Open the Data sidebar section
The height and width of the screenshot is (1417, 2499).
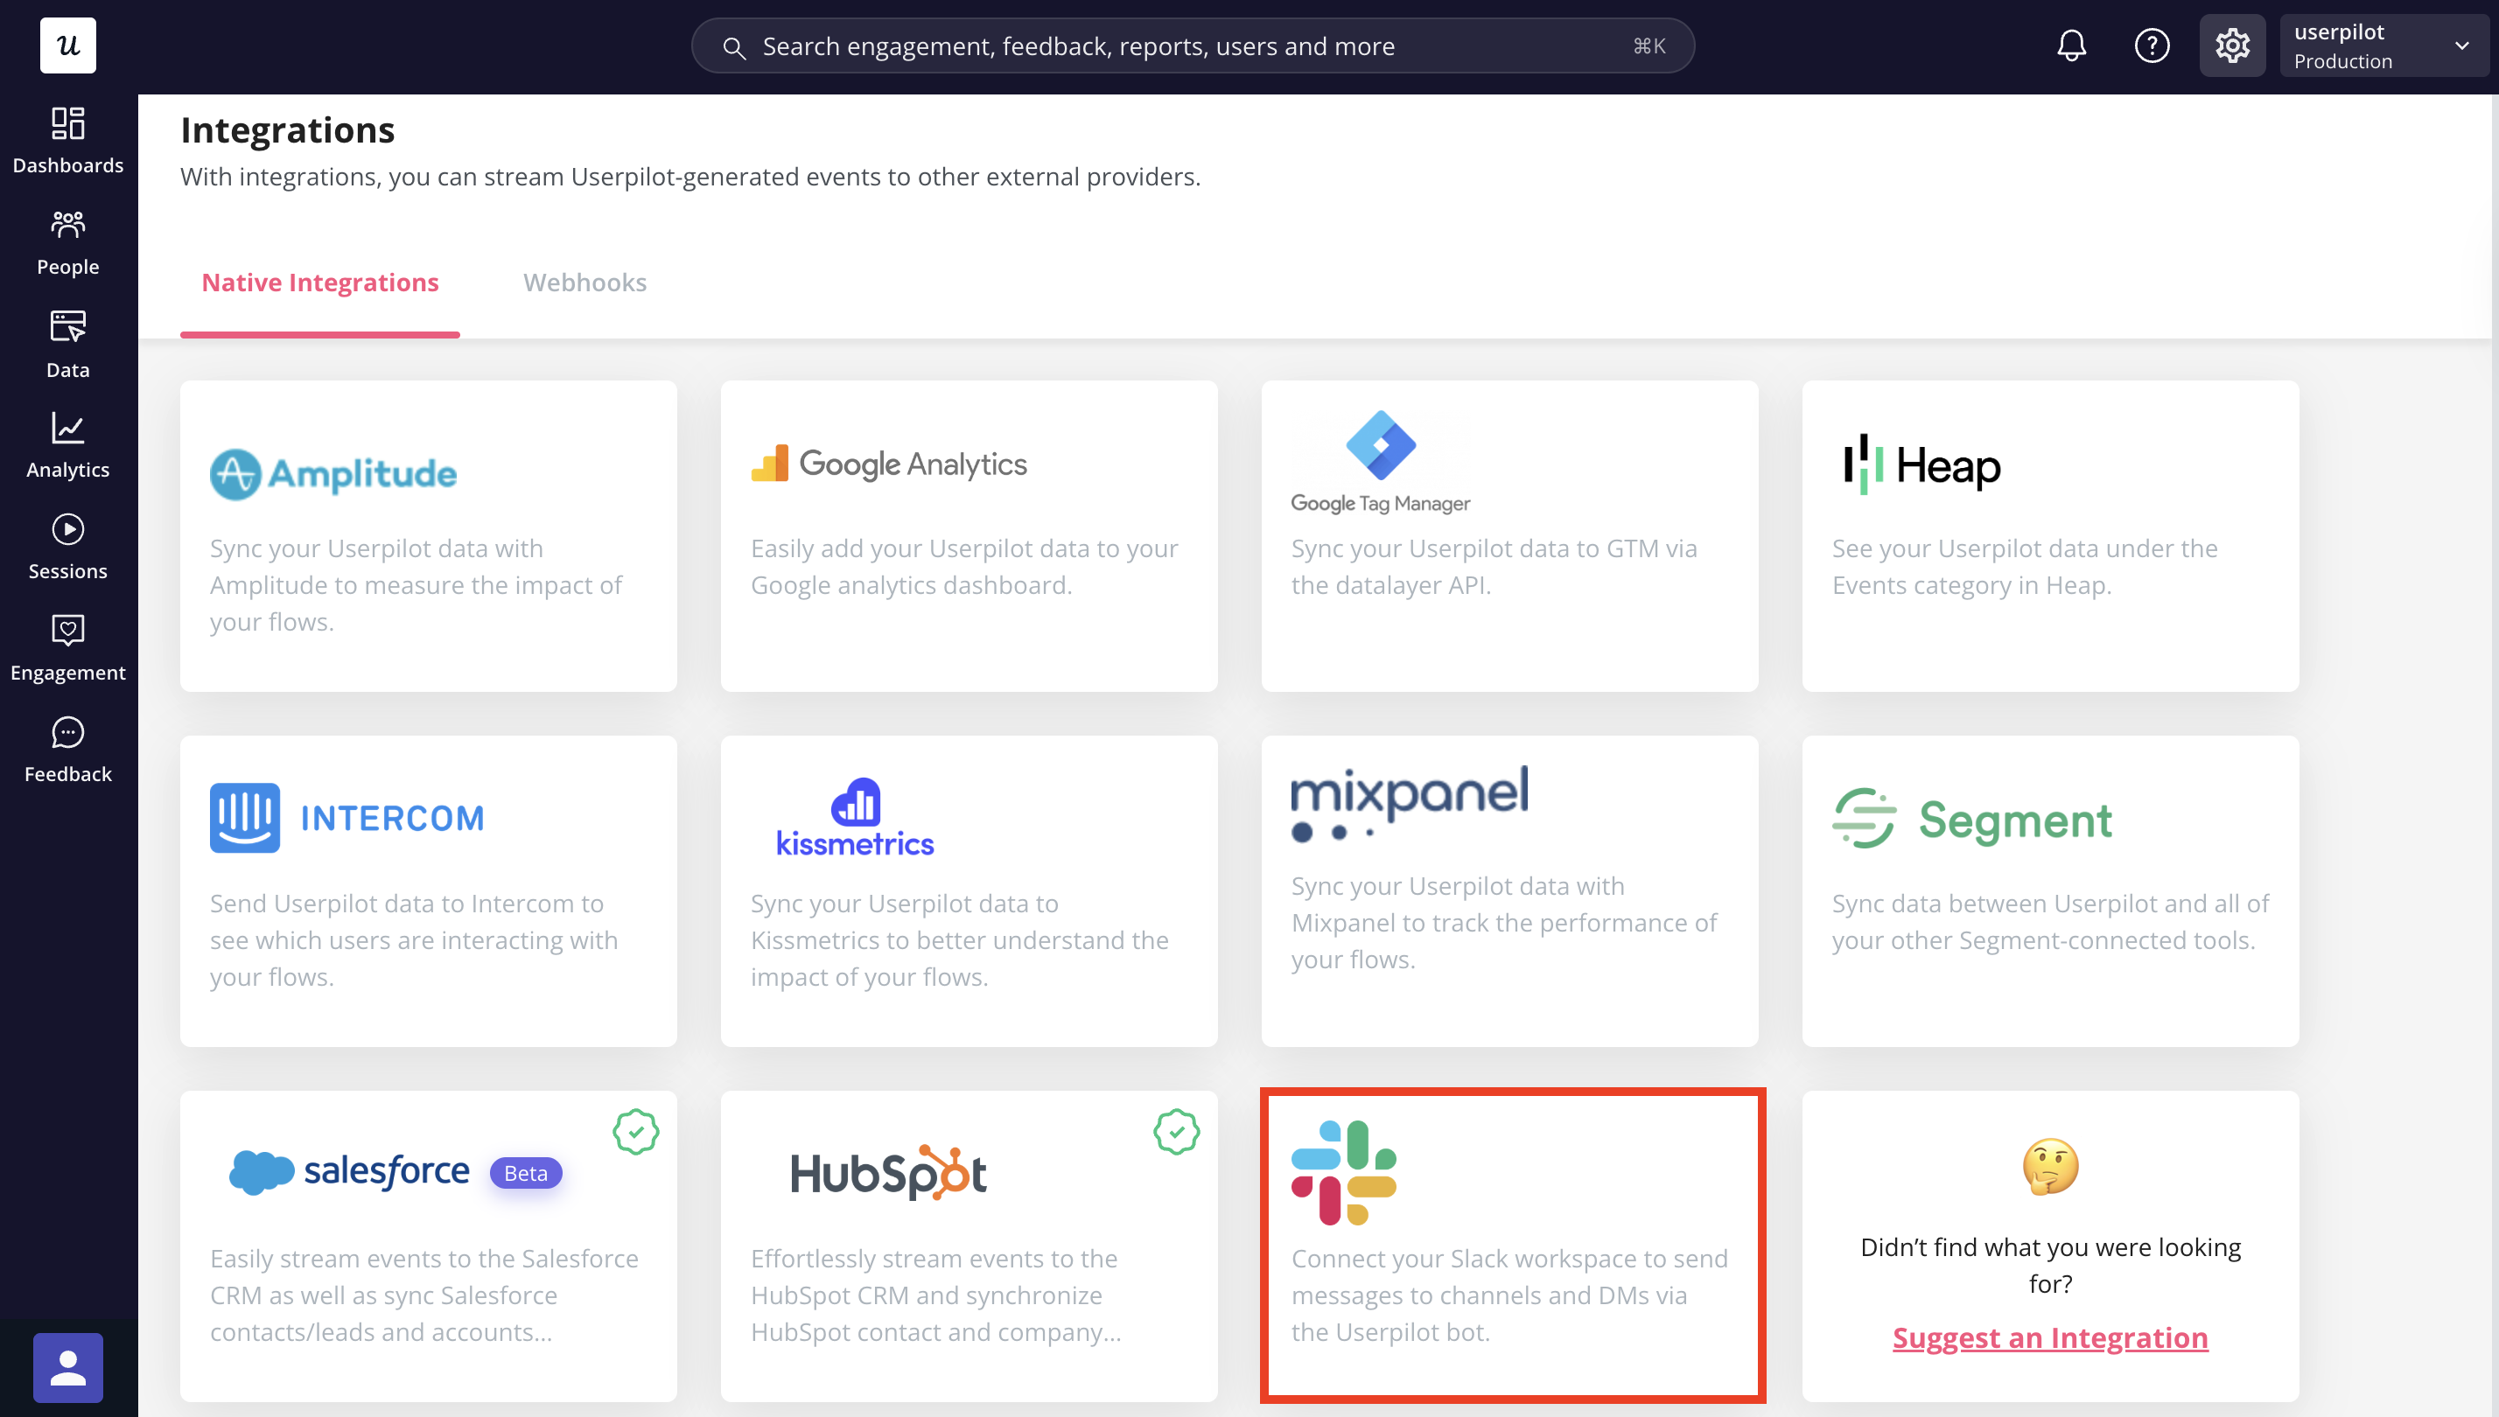(x=67, y=345)
